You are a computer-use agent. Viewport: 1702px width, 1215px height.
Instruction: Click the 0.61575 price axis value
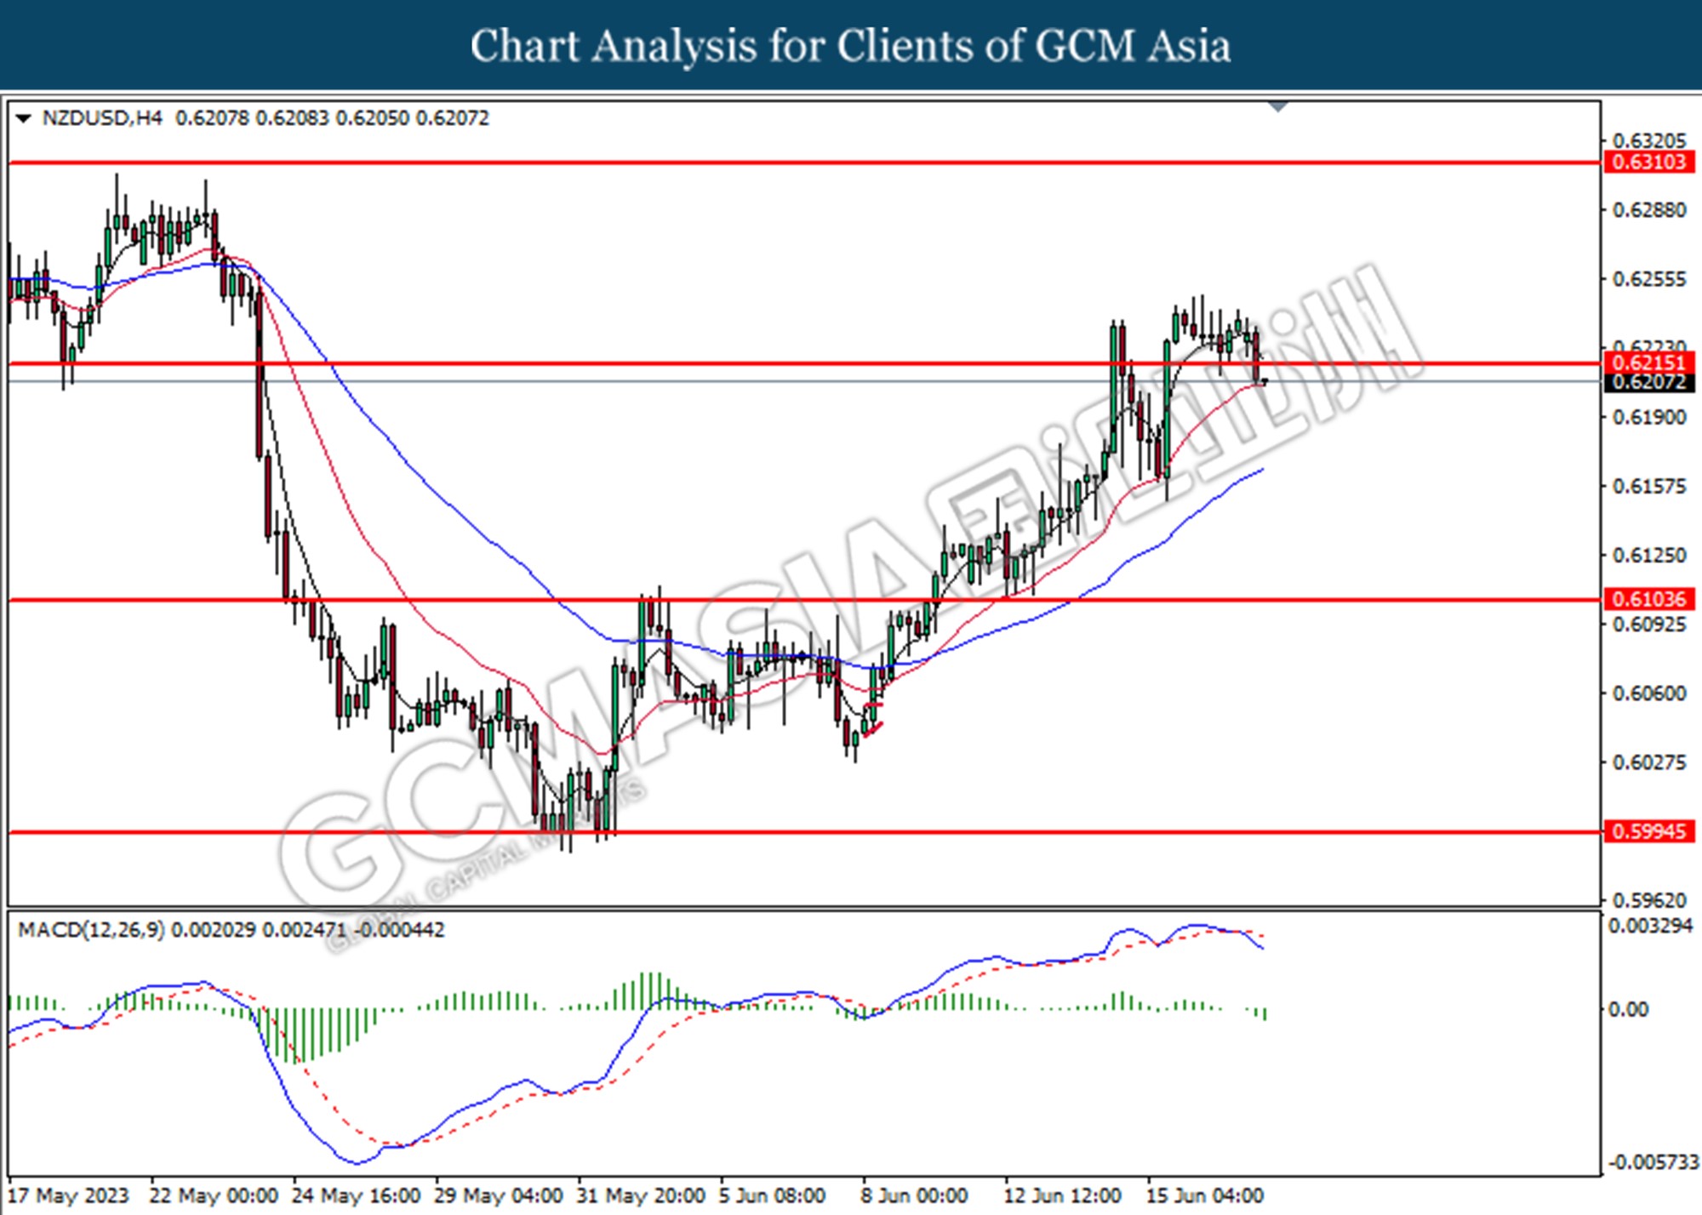1649,486
